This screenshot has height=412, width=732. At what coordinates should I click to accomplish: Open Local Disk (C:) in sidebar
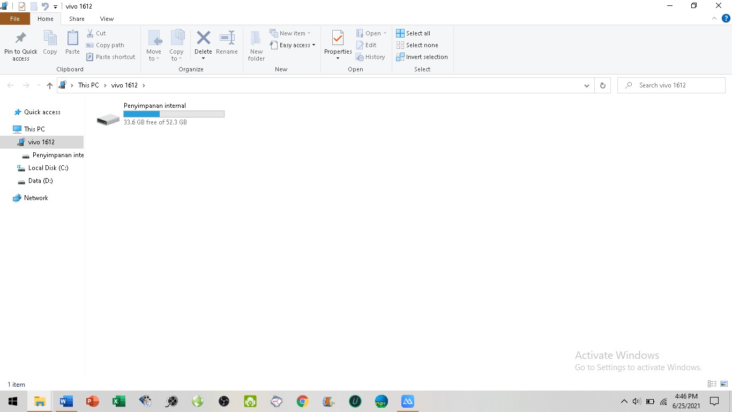[x=43, y=168]
